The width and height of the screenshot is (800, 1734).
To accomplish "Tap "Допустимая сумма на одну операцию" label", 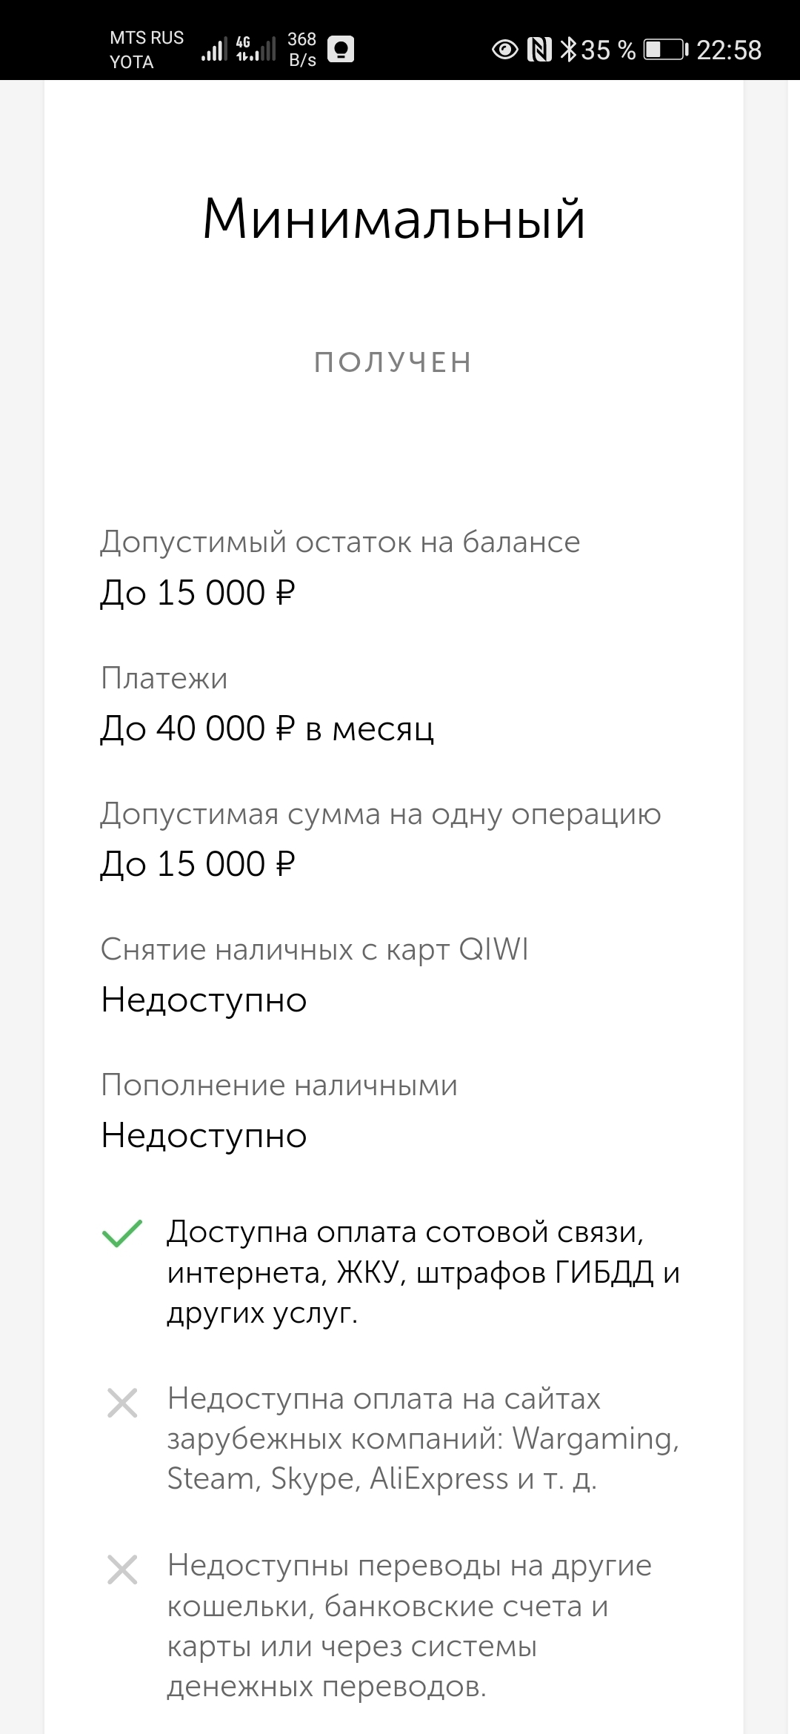I will pos(381,814).
